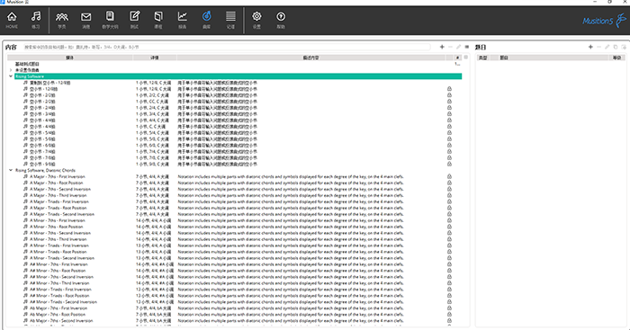Image resolution: width=630 pixels, height=330 pixels.
Task: Click the small square button right of # header
Action: 465,58
